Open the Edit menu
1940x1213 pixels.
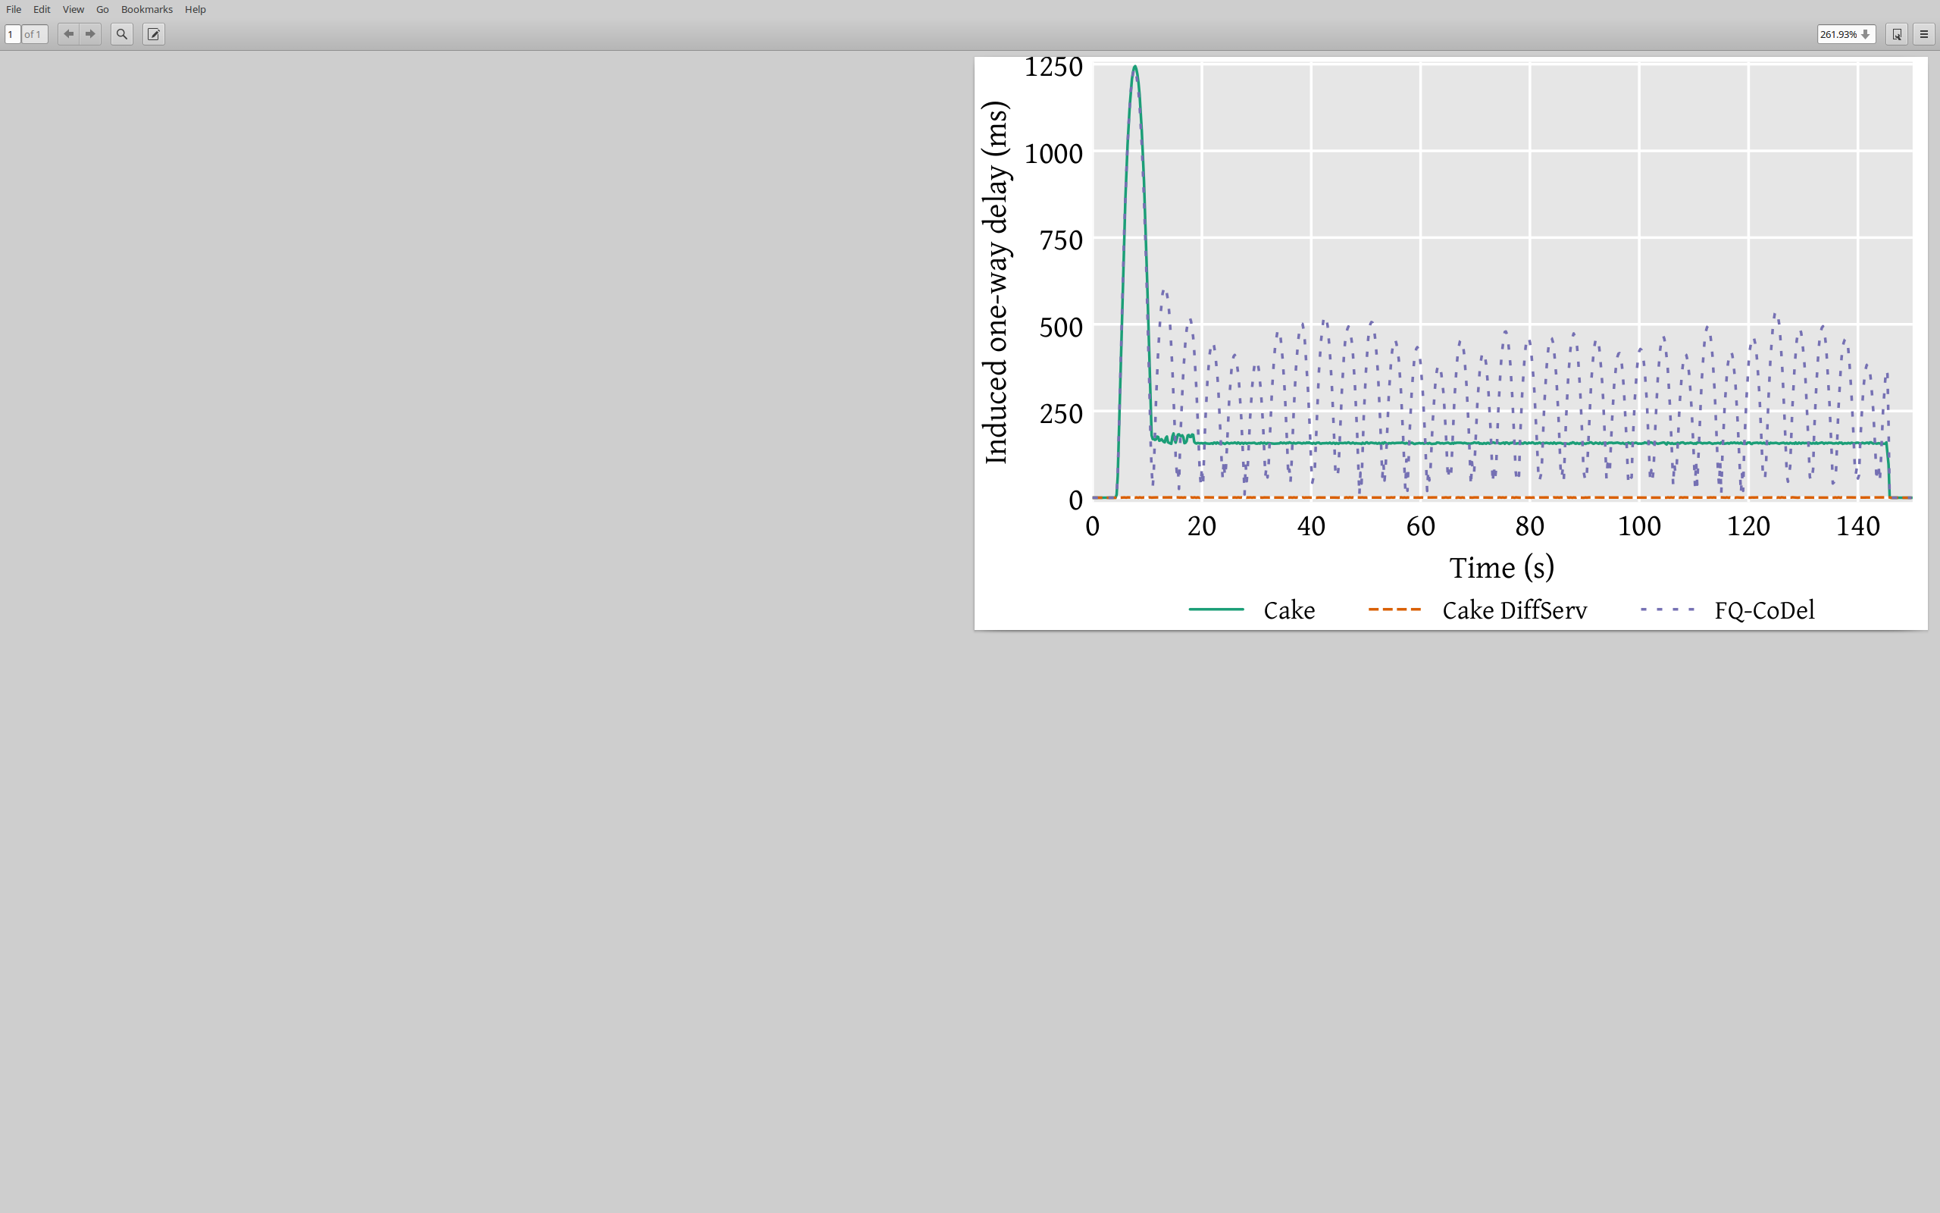click(x=42, y=9)
